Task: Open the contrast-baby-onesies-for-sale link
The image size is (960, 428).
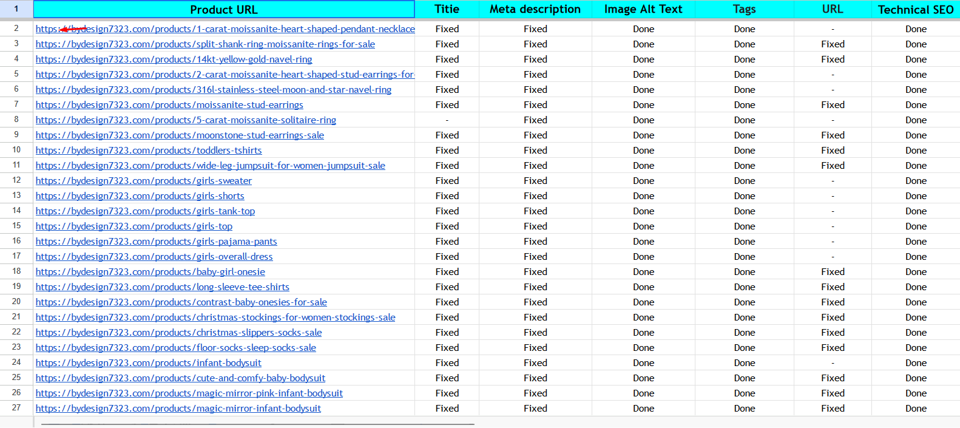Action: [181, 302]
